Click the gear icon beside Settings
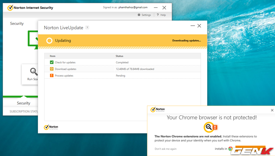275x156 pixels. click(x=139, y=15)
